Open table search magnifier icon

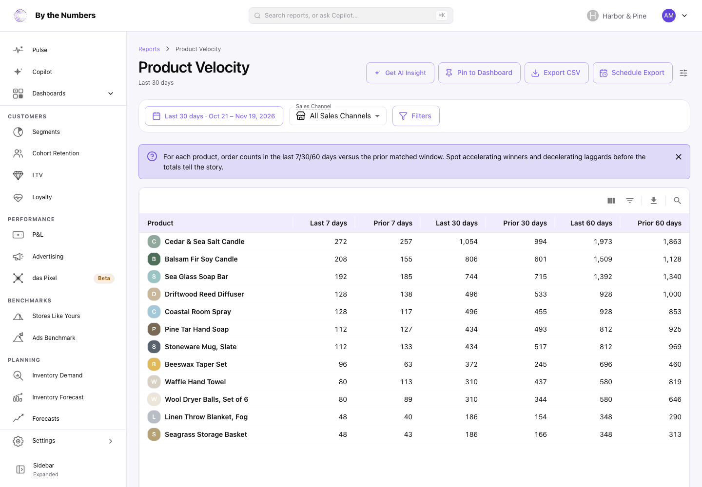(677, 201)
